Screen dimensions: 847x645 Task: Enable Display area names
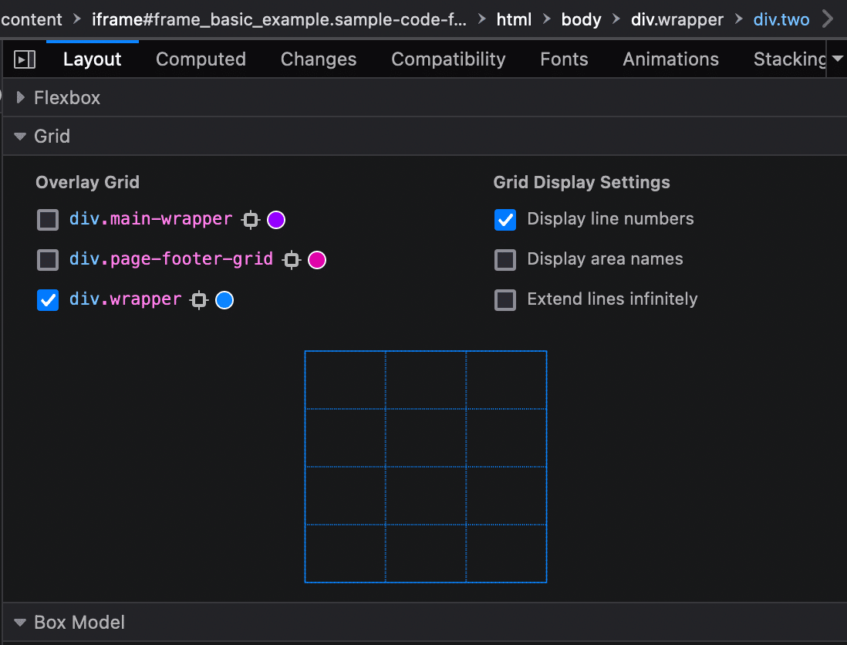(505, 260)
